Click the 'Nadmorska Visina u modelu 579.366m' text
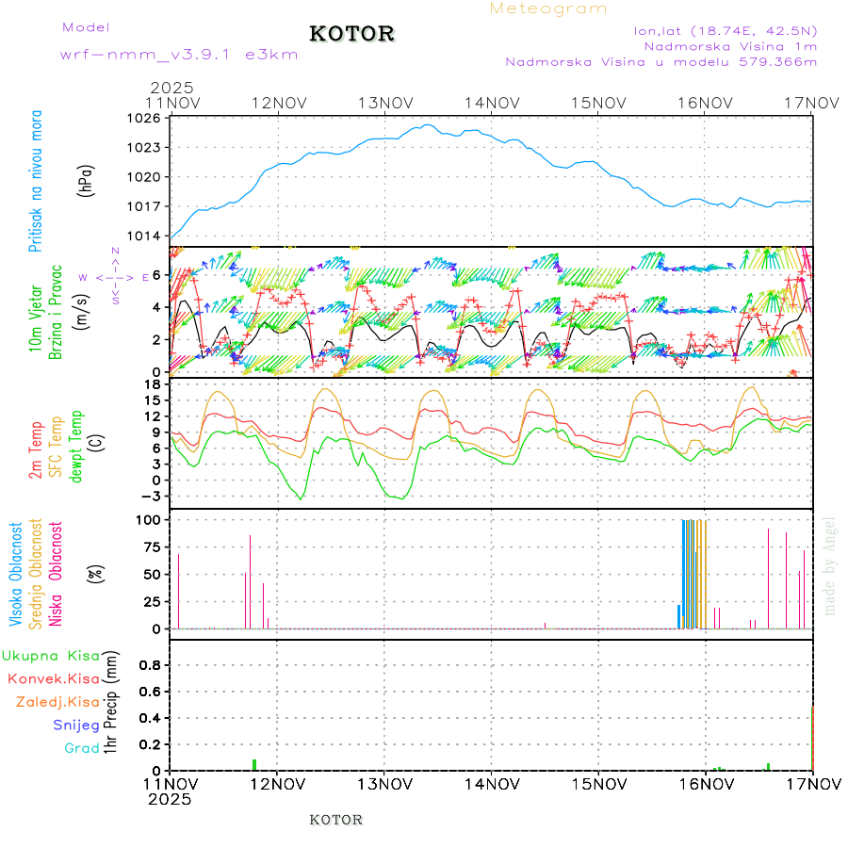This screenshot has width=848, height=848. tap(660, 62)
